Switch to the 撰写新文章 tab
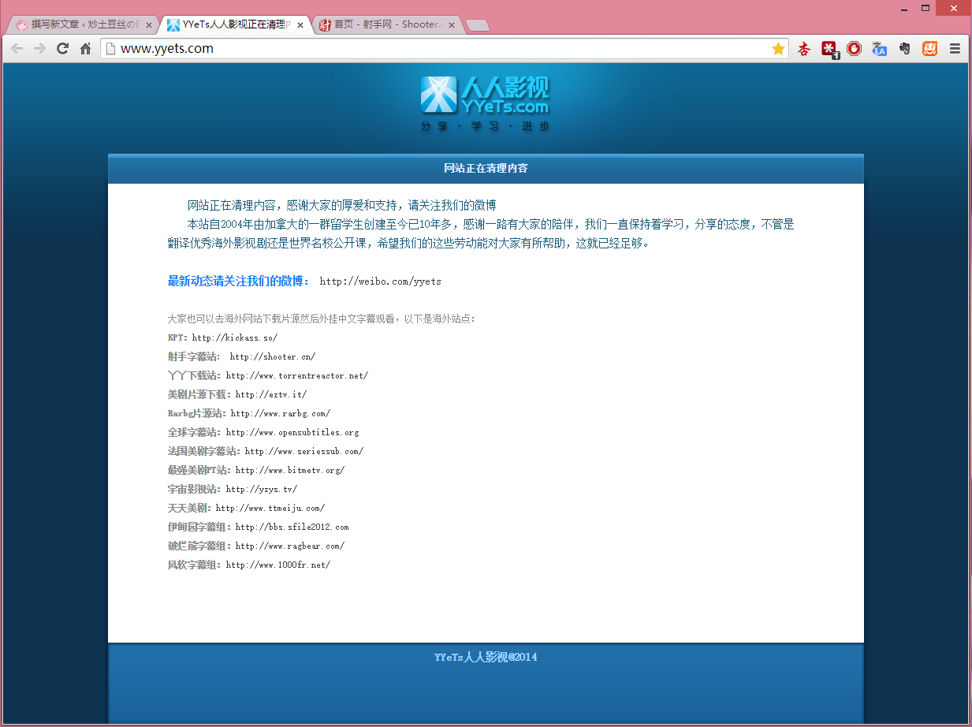 coord(77,24)
